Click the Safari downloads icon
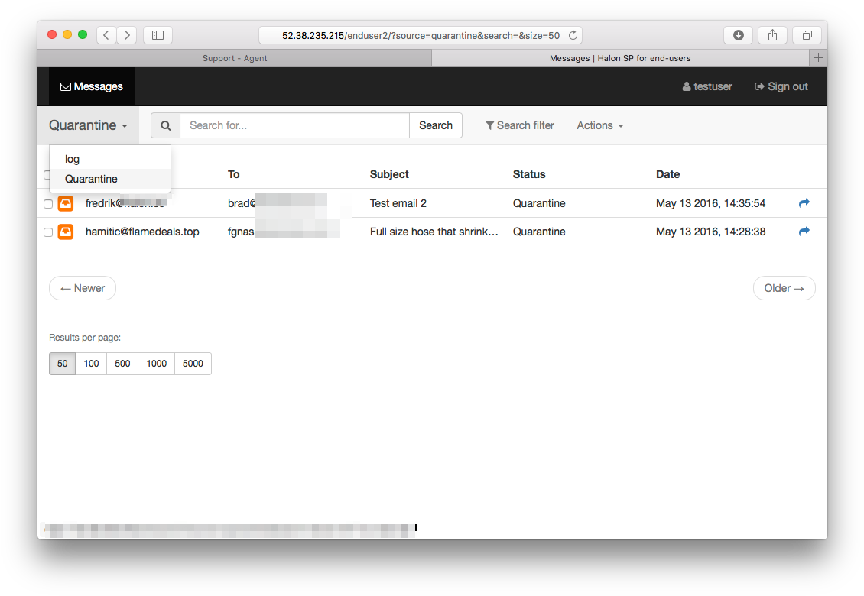 tap(738, 35)
